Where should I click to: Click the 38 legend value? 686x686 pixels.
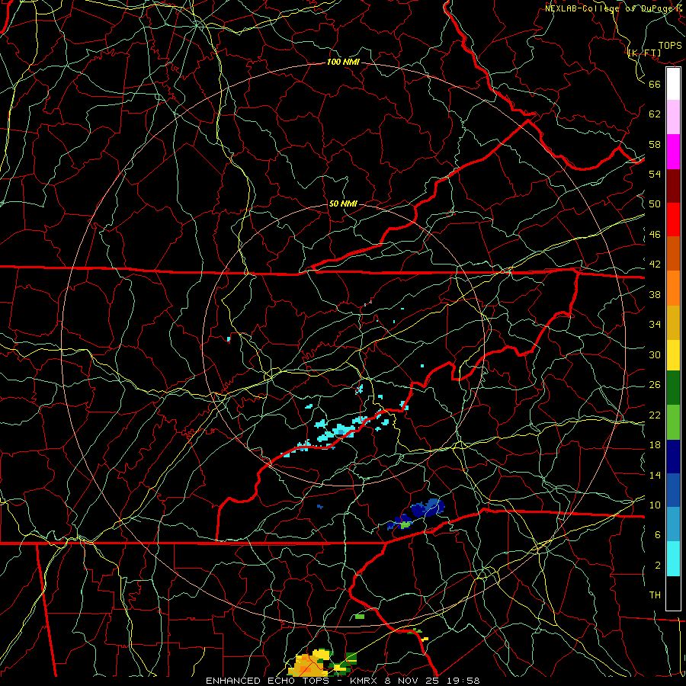point(655,295)
